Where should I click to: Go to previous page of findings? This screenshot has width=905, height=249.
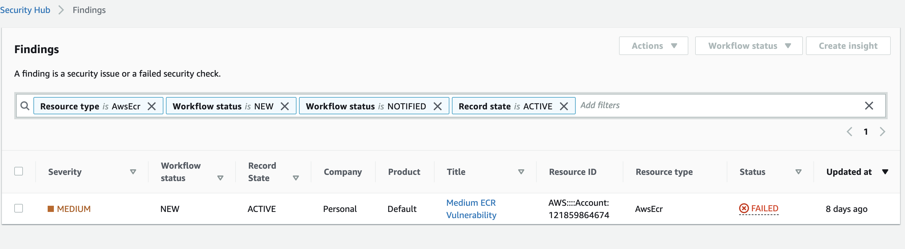click(x=850, y=132)
